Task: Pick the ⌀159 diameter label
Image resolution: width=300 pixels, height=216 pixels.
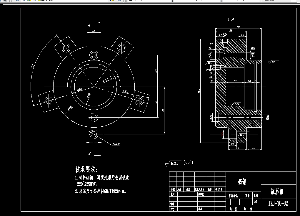Action: pos(125,91)
